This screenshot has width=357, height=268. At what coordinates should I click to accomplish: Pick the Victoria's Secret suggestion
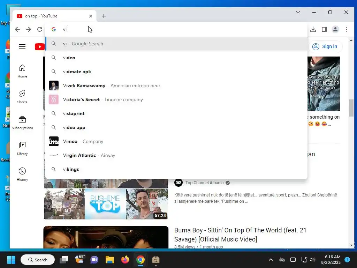[176, 99]
